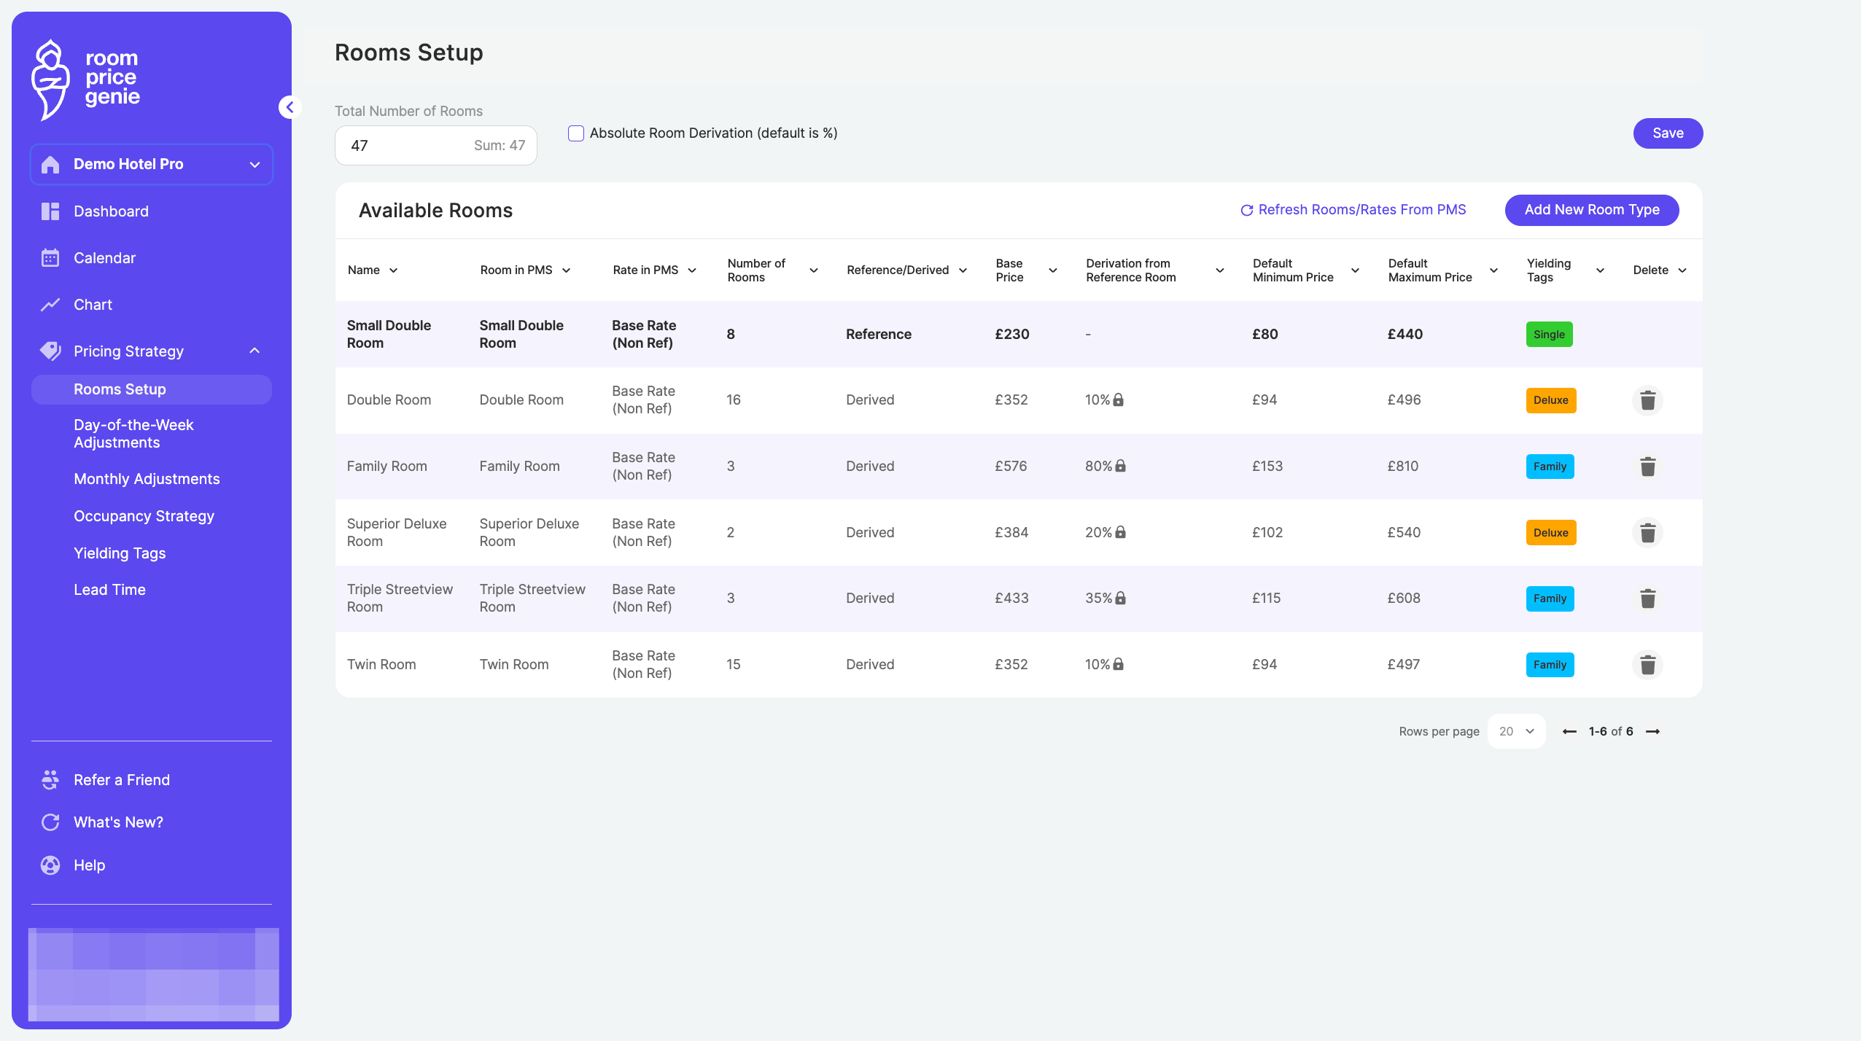Screen dimensions: 1861x1041
Task: Click Add New Room Type
Action: [x=1592, y=210]
